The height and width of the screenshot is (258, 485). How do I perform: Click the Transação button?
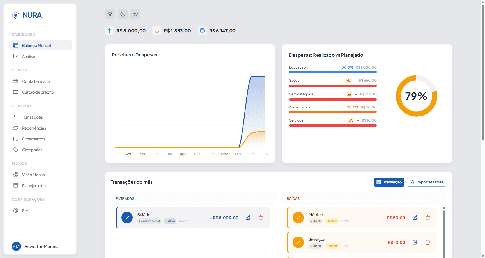click(x=389, y=182)
